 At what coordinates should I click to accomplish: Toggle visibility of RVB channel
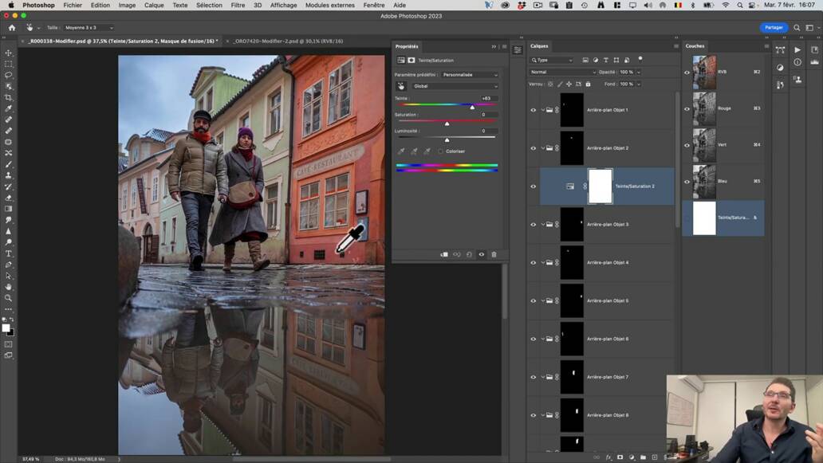tap(687, 73)
